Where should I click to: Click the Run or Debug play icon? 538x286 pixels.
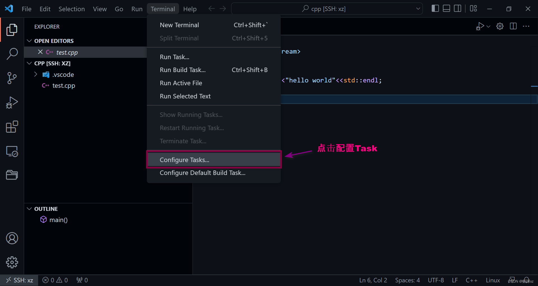(480, 26)
